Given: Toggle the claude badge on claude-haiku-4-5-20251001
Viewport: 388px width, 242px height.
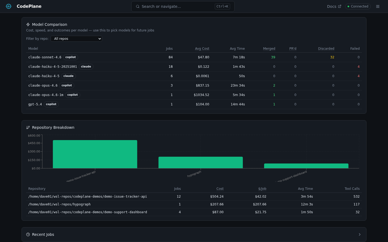Looking at the screenshot, I should point(86,66).
